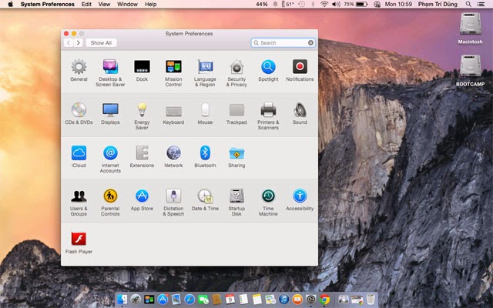
Task: Open CDs & DVDs preferences
Action: [79, 113]
